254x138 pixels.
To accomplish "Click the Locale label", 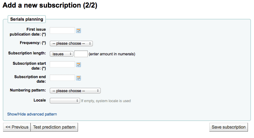I will (40, 100).
